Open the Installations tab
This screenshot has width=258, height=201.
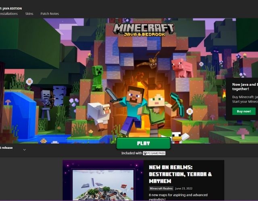[x=9, y=14]
